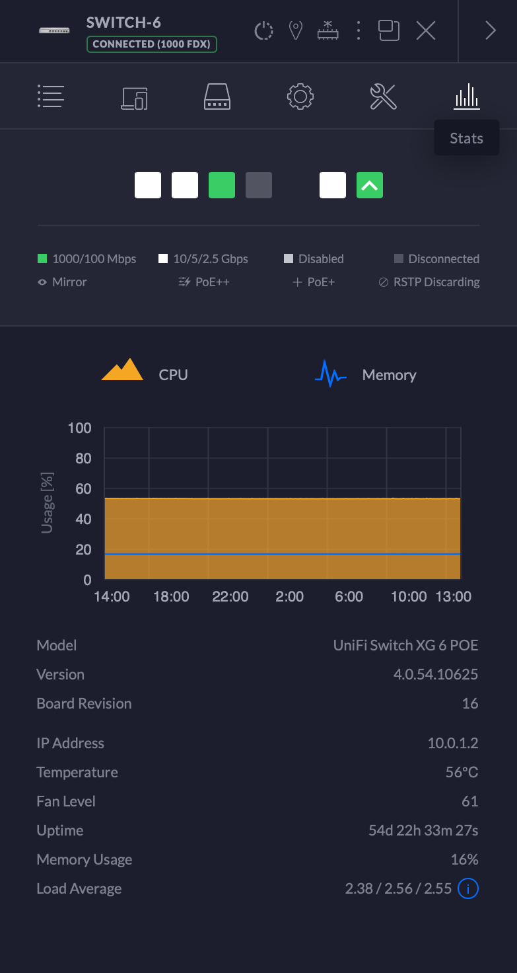The image size is (517, 973).
Task: Click the Load Average info icon
Action: point(468,888)
